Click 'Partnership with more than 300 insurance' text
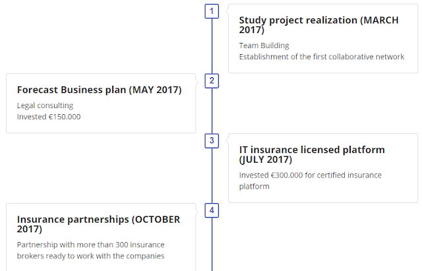 coord(90,245)
